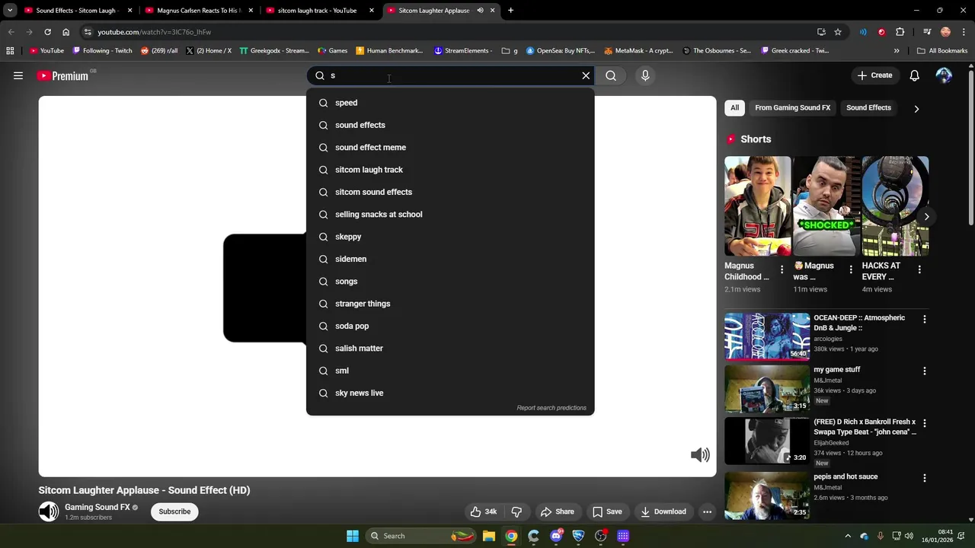The image size is (975, 548).
Task: Open the Create menu
Action: (x=874, y=75)
